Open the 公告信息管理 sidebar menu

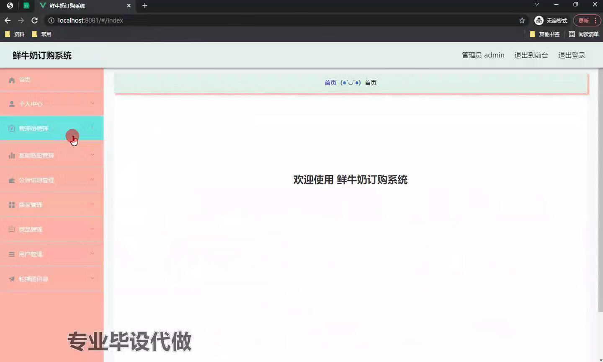[x=52, y=180]
